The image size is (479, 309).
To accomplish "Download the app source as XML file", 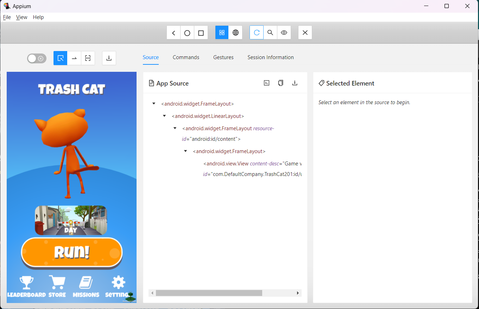I will 295,83.
